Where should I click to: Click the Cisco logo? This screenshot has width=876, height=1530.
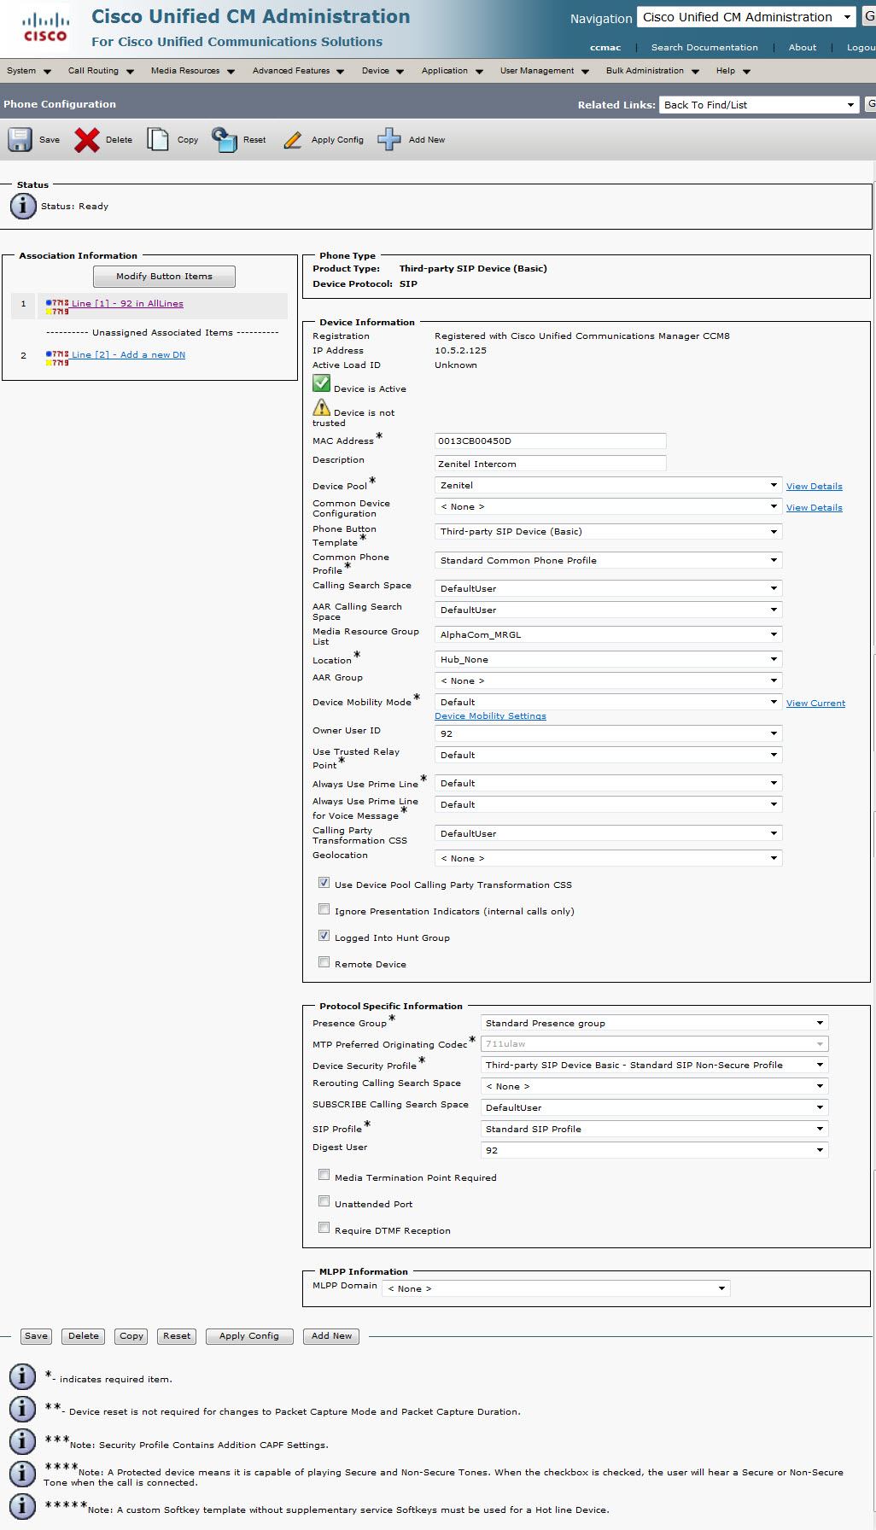coord(45,27)
